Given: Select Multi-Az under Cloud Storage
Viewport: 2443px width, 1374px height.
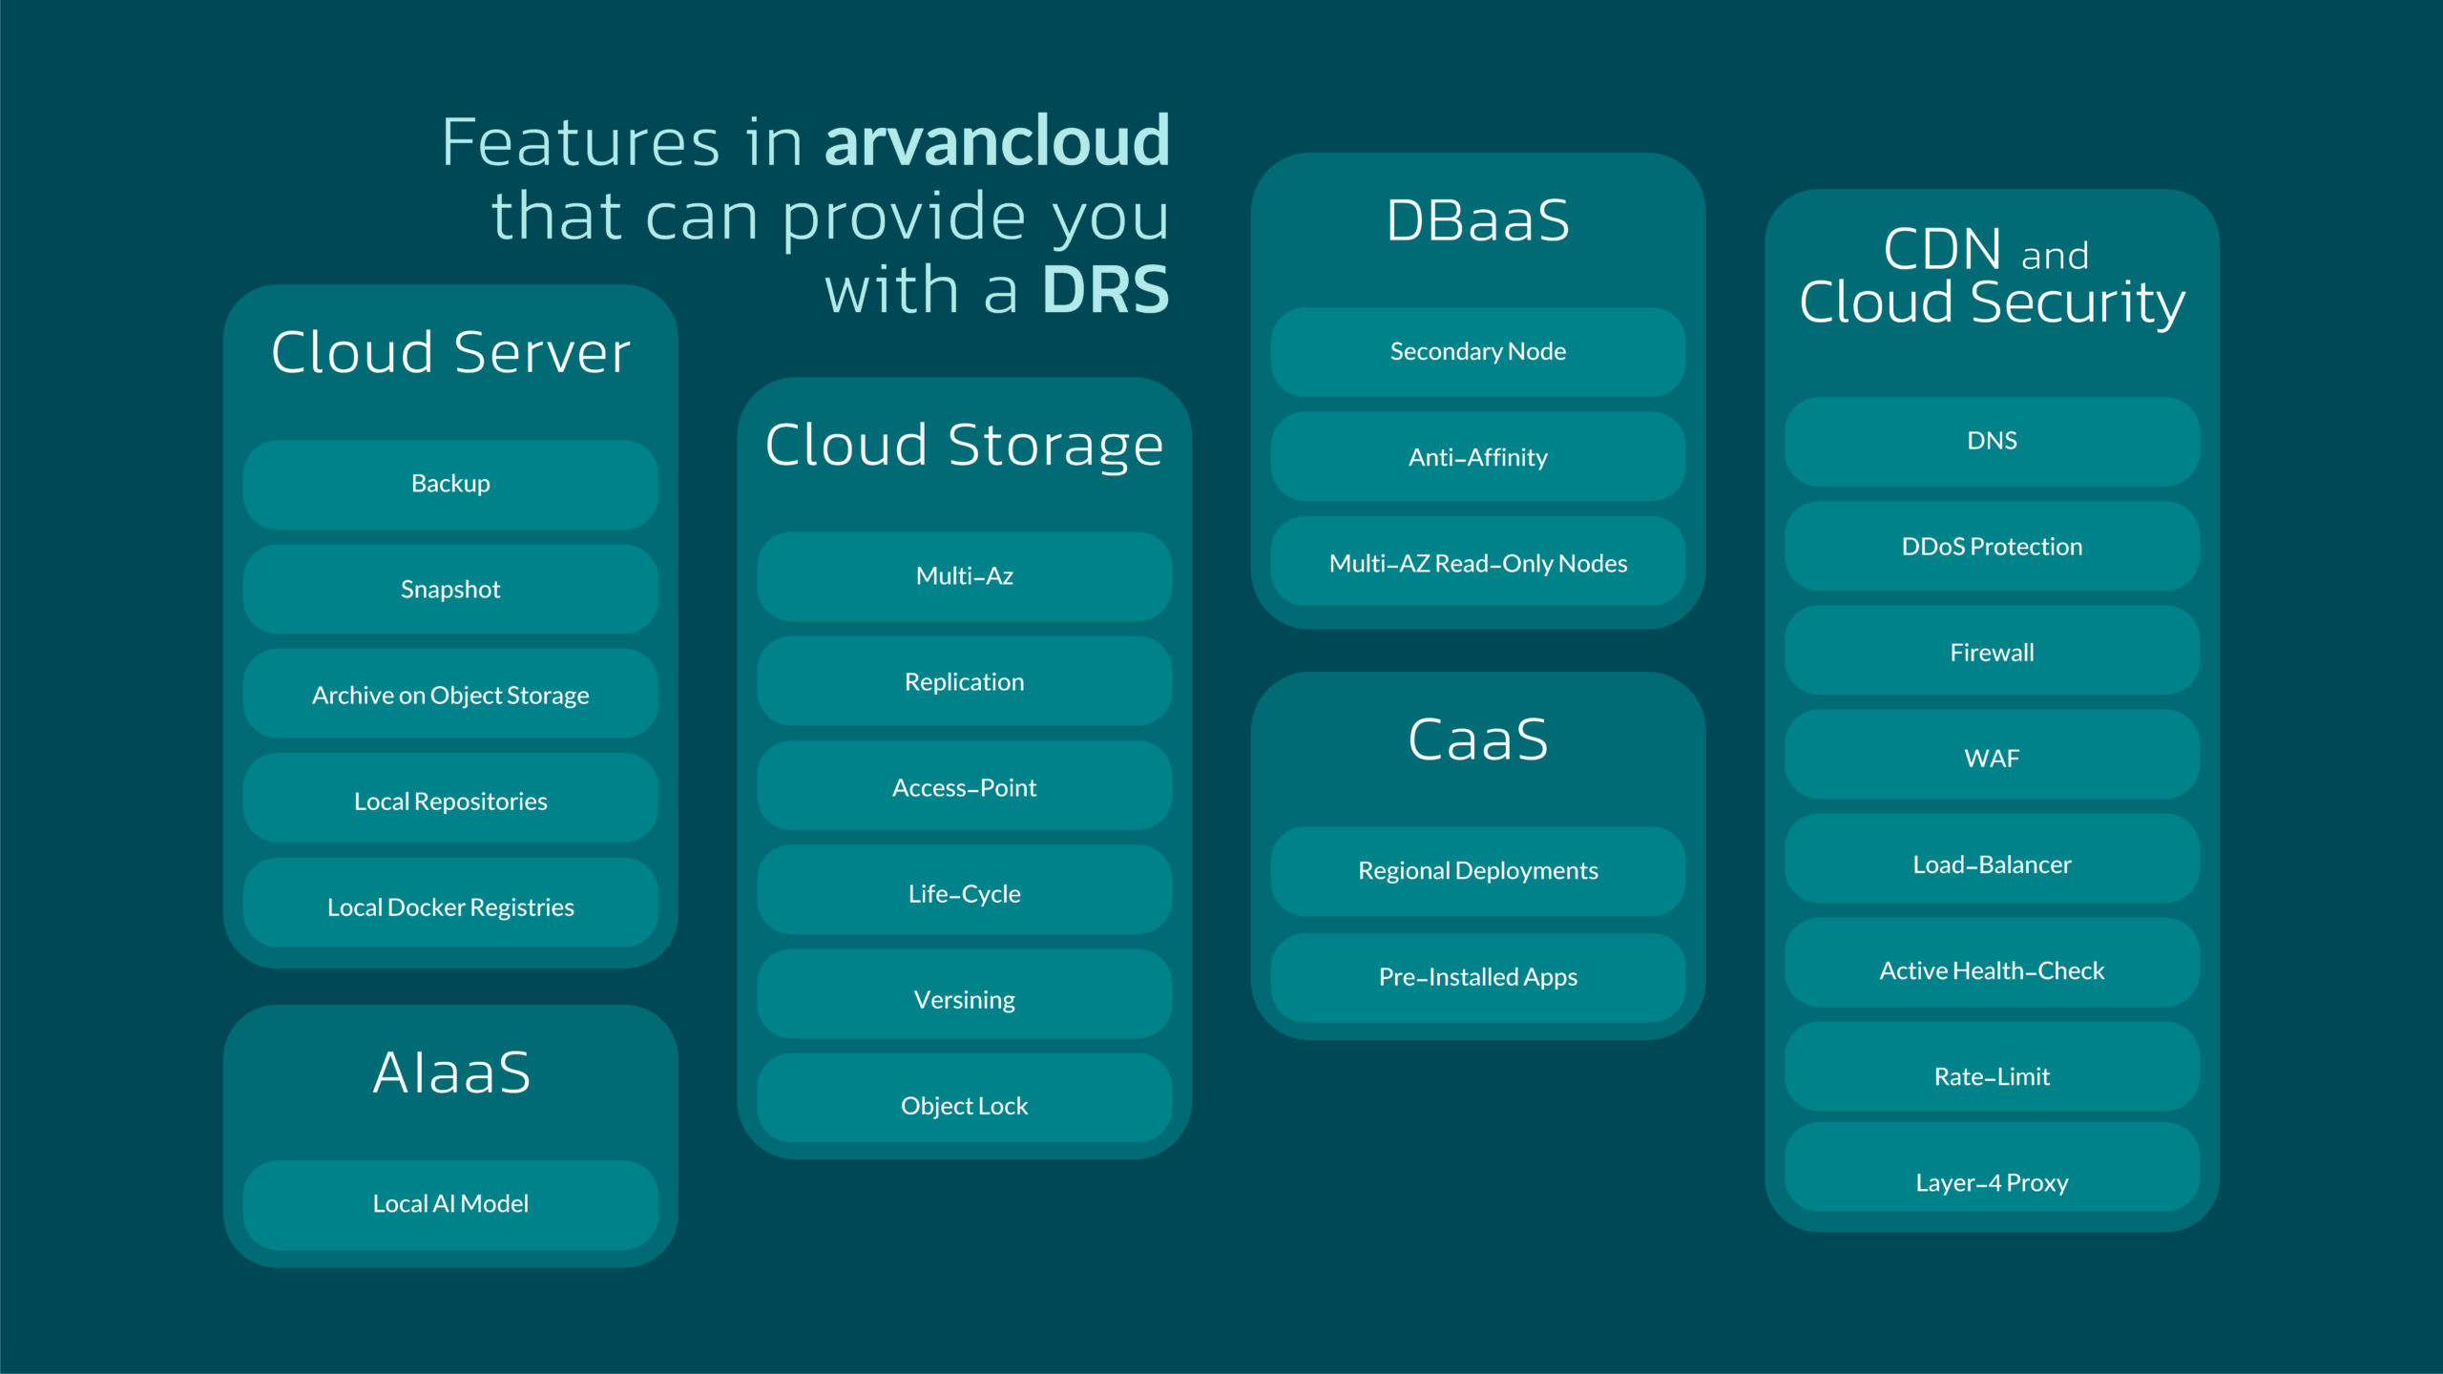Looking at the screenshot, I should click(964, 576).
